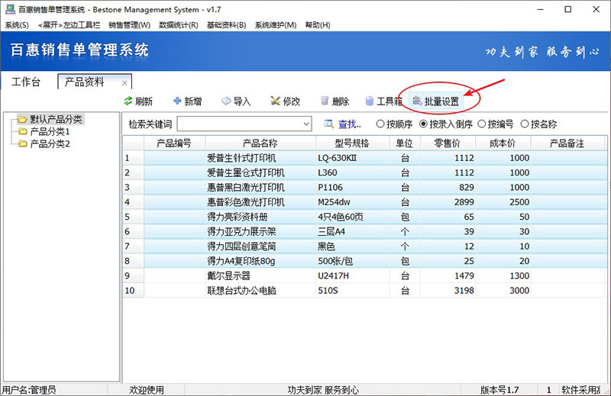This screenshot has width=611, height=396.
Task: Click the 刷新 button label
Action: [x=144, y=101]
